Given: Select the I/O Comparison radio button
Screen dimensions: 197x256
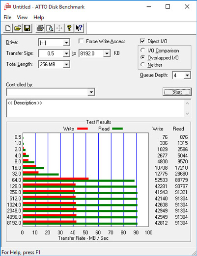Looking at the screenshot, I should [143, 51].
